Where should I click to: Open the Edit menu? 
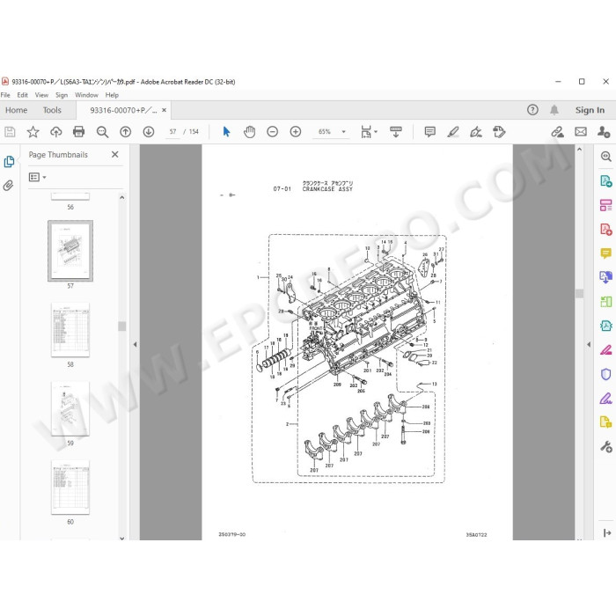22,95
